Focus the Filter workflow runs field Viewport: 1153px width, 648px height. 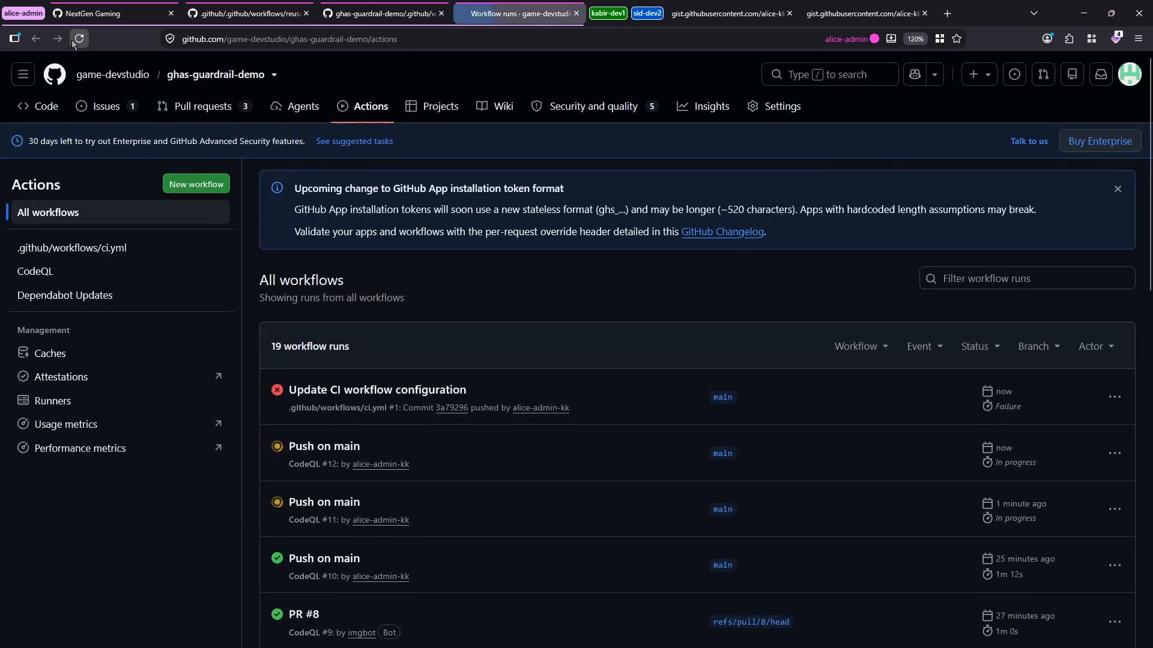[1027, 278]
